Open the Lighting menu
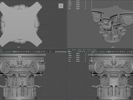133x100 pixels. 79,50
